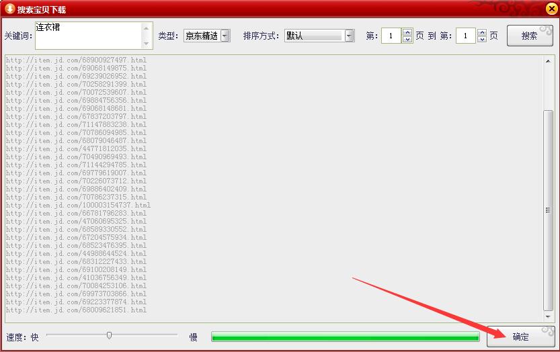Select the URL ending in 68312227433.html
The width and height of the screenshot is (560, 352).
[76, 262]
